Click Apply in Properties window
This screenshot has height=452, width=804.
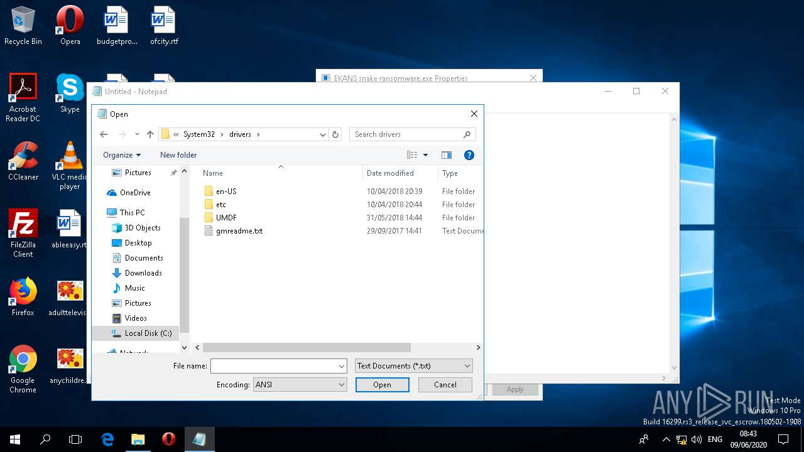pos(515,389)
